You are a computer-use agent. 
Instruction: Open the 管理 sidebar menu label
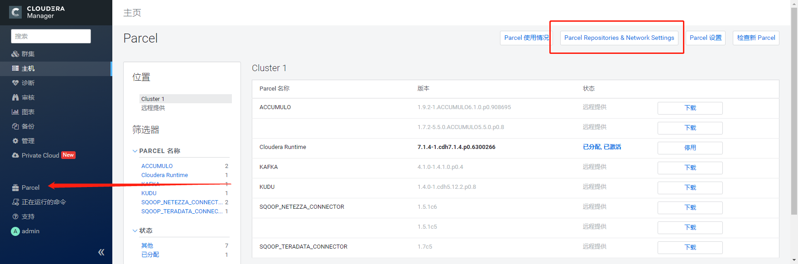28,141
